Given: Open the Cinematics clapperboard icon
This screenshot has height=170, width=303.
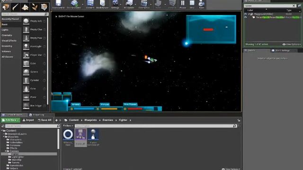Looking at the screenshot, I should (144, 3).
